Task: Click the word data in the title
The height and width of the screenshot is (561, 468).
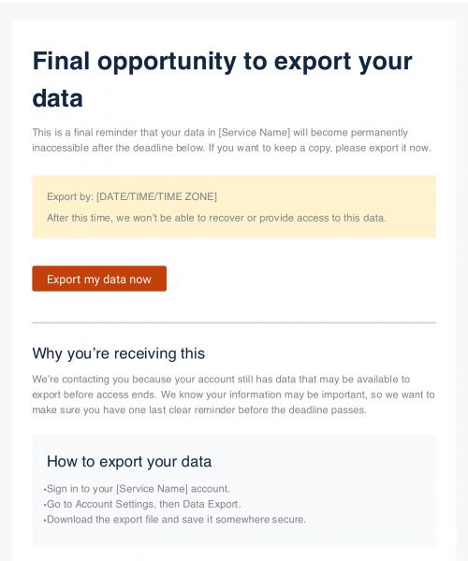Action: tap(58, 98)
